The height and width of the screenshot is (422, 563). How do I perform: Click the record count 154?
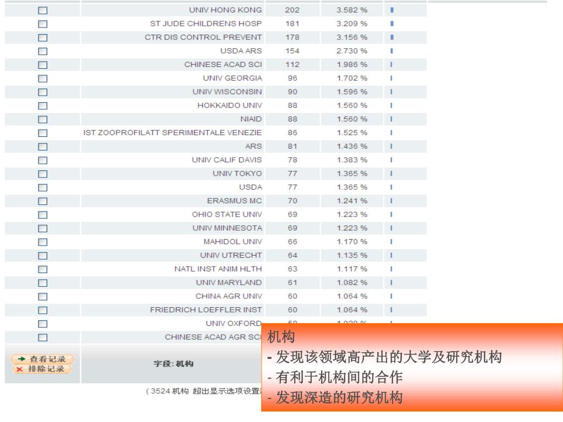[x=292, y=51]
